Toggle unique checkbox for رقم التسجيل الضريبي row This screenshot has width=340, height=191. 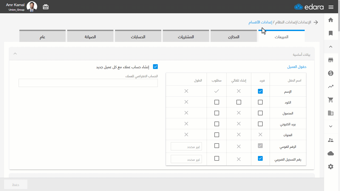pyautogui.click(x=260, y=158)
